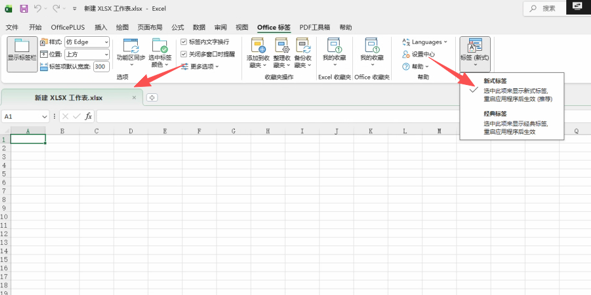Click the 标签项默认宽度 width input field
Screen dimensions: 591x295
click(x=101, y=67)
